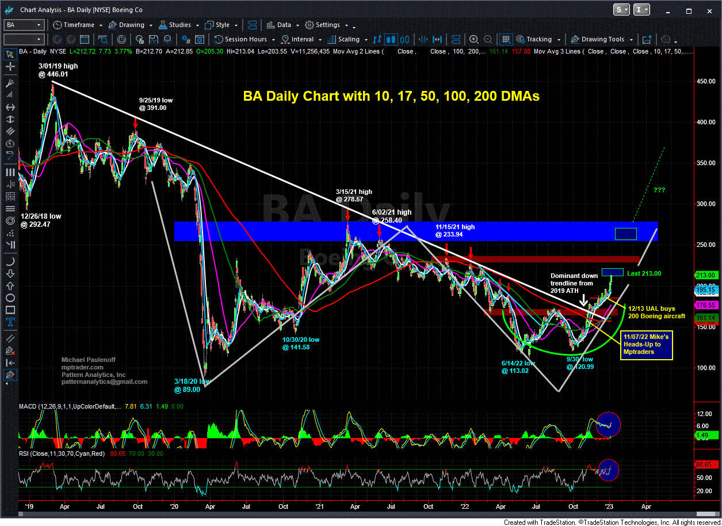
Task: Click the empty combo box below BA symbol
Action: coord(24,39)
